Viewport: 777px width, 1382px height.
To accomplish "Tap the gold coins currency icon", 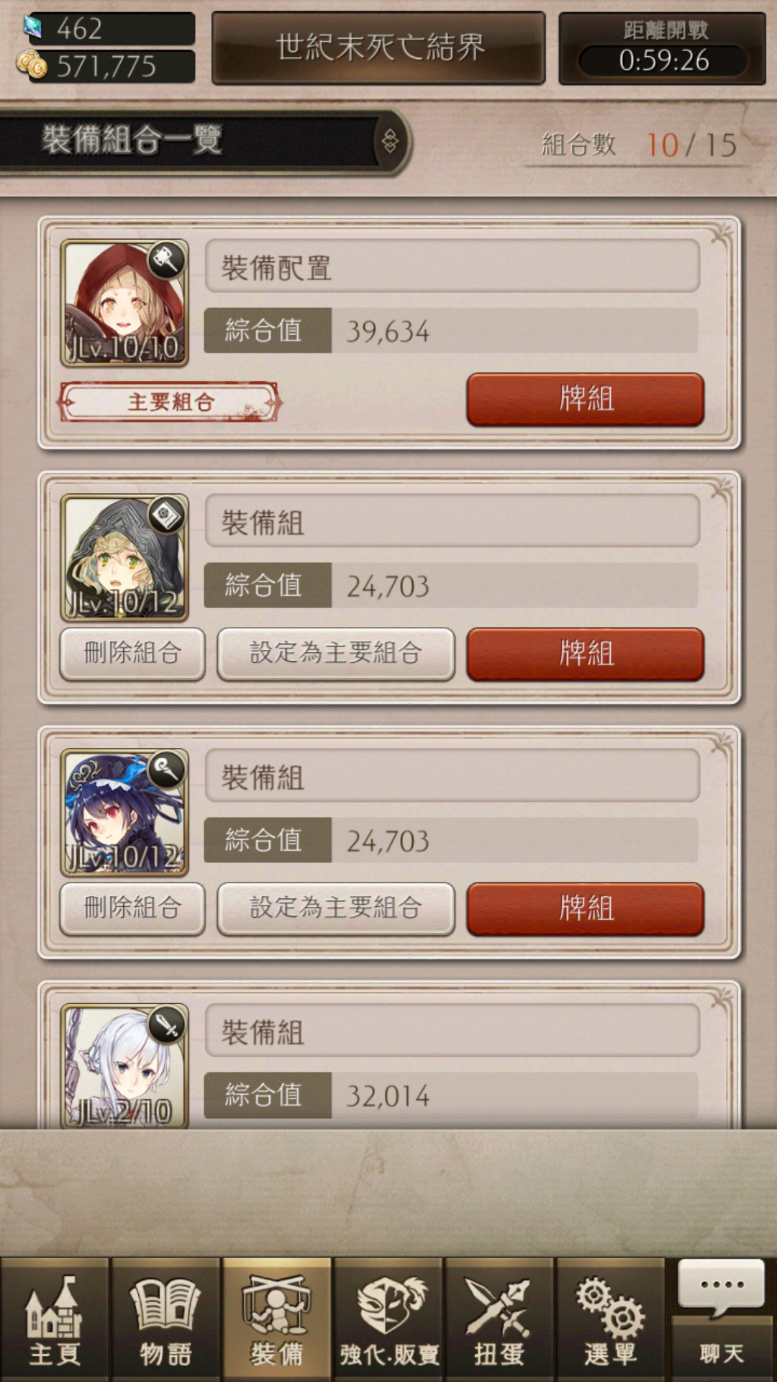I will coord(32,66).
